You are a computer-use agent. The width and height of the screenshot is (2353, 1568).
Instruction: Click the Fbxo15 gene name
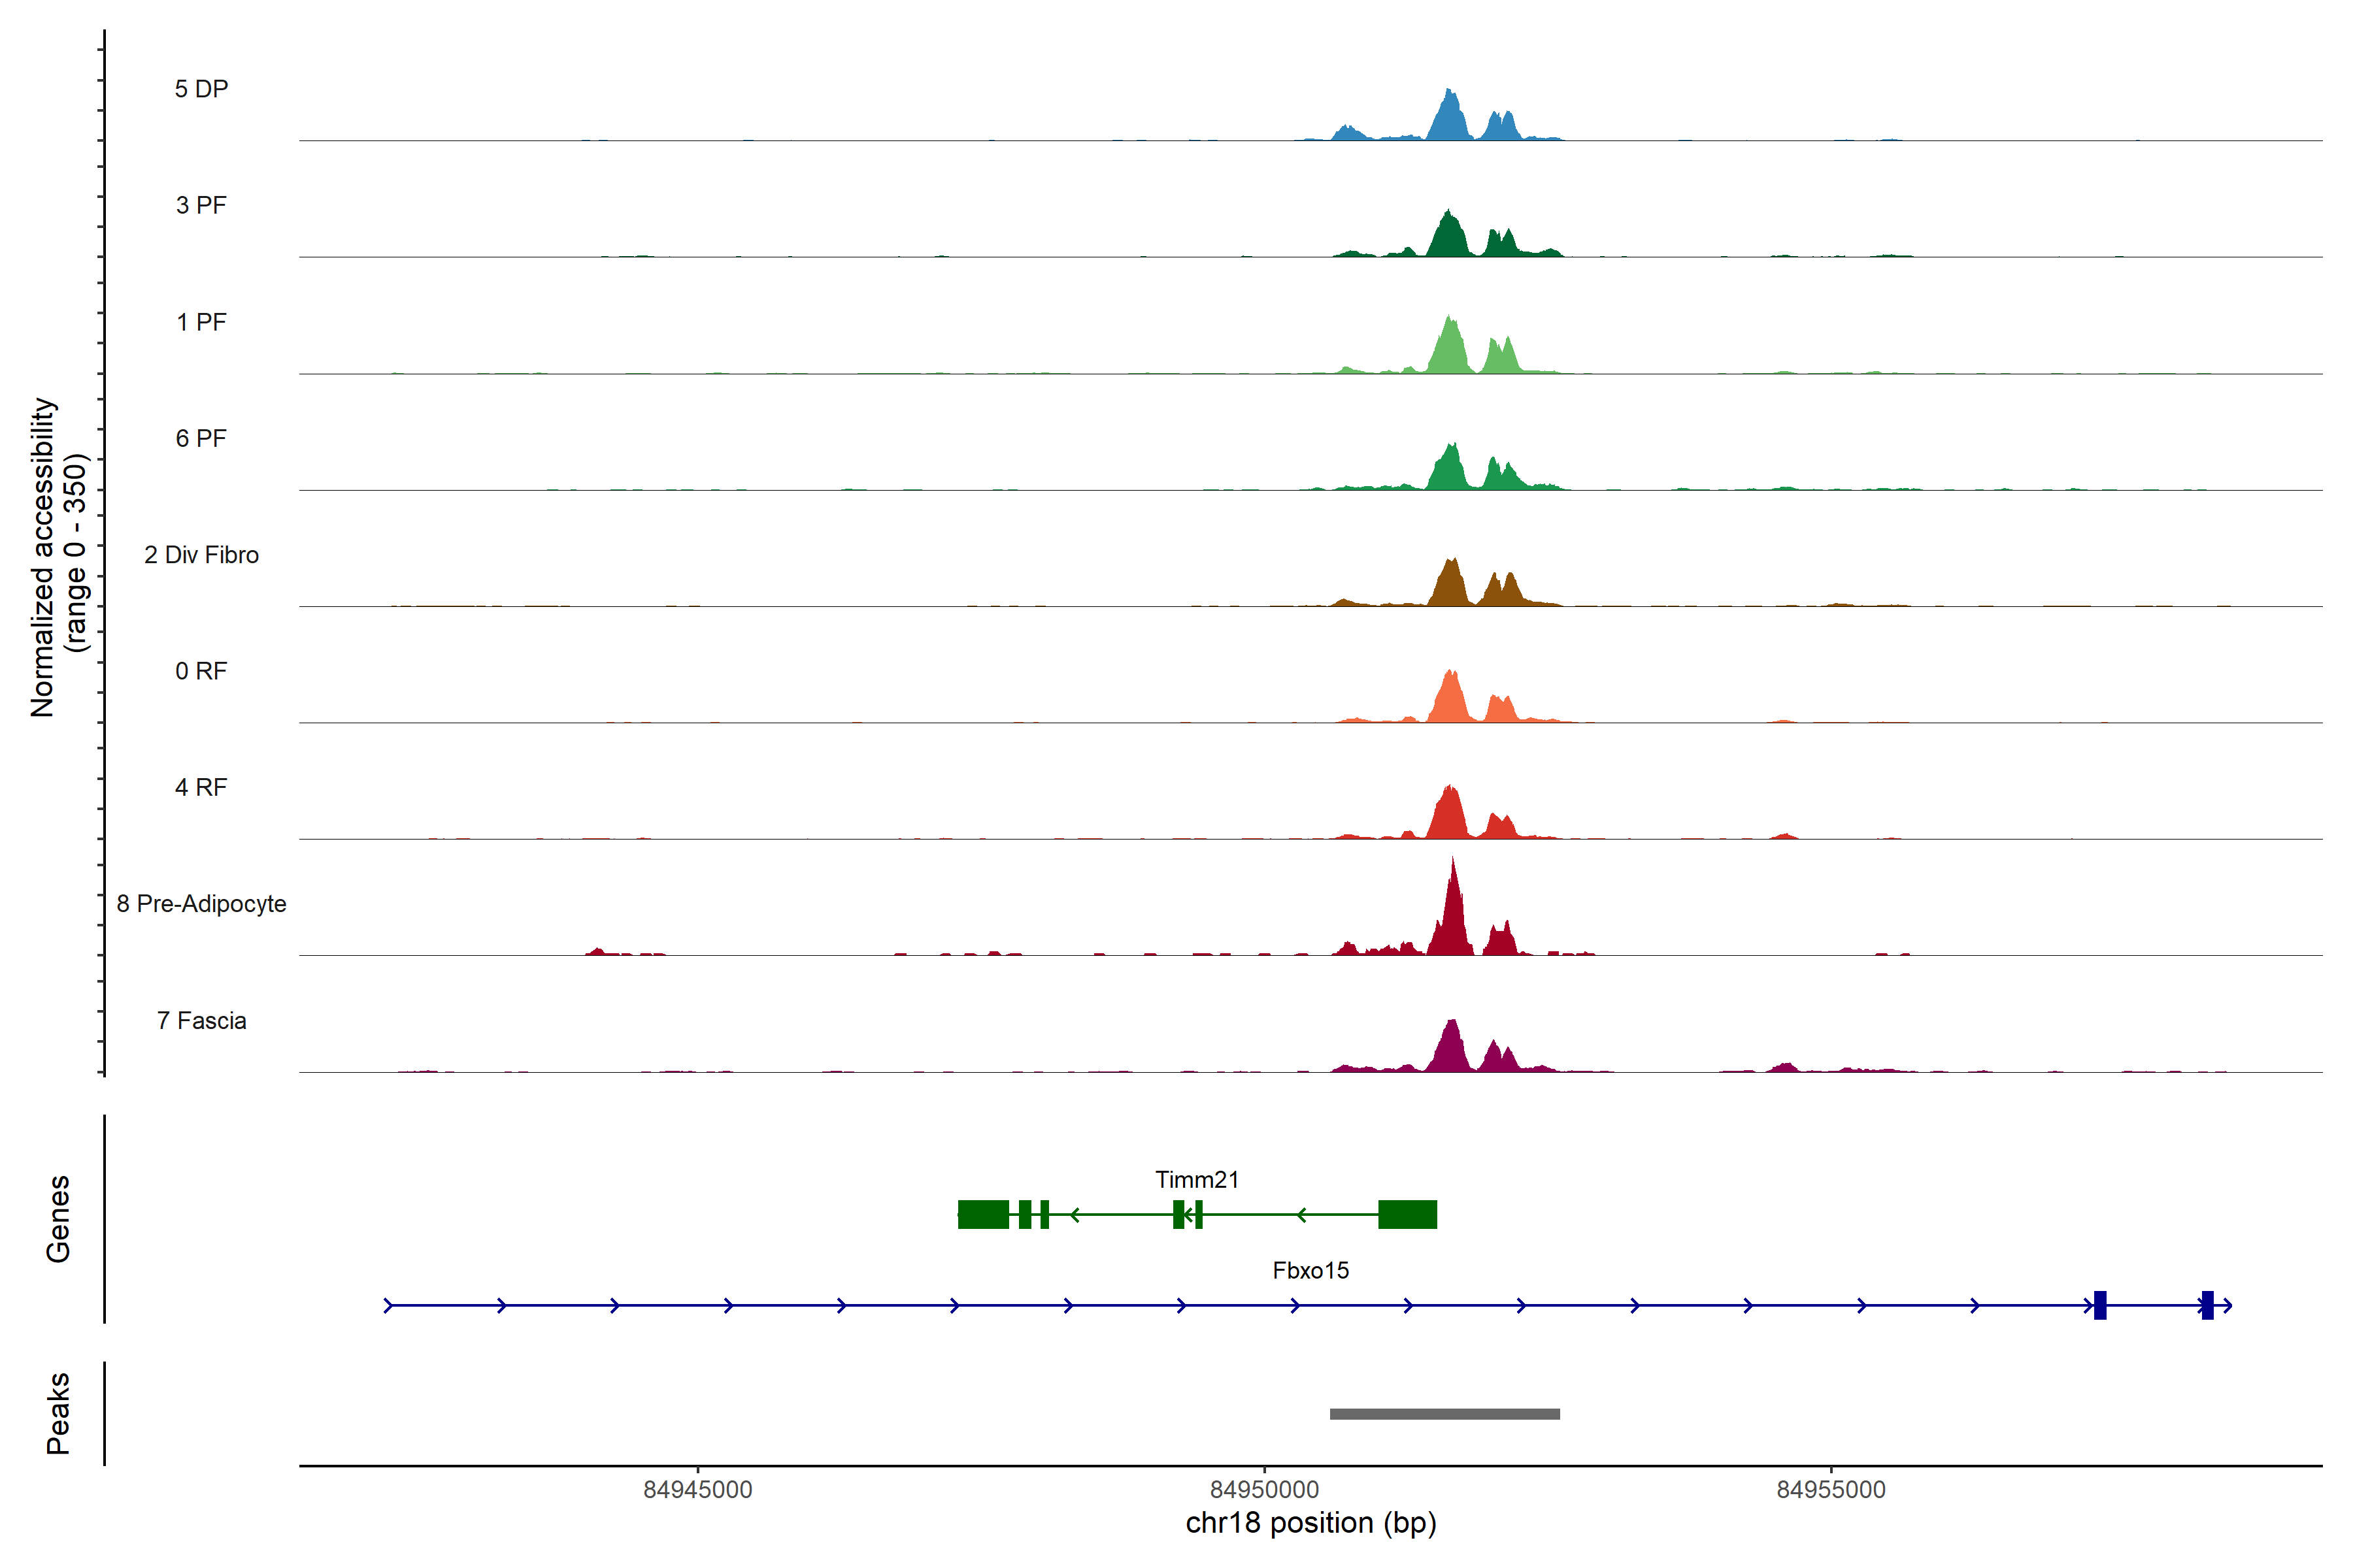coord(1310,1270)
